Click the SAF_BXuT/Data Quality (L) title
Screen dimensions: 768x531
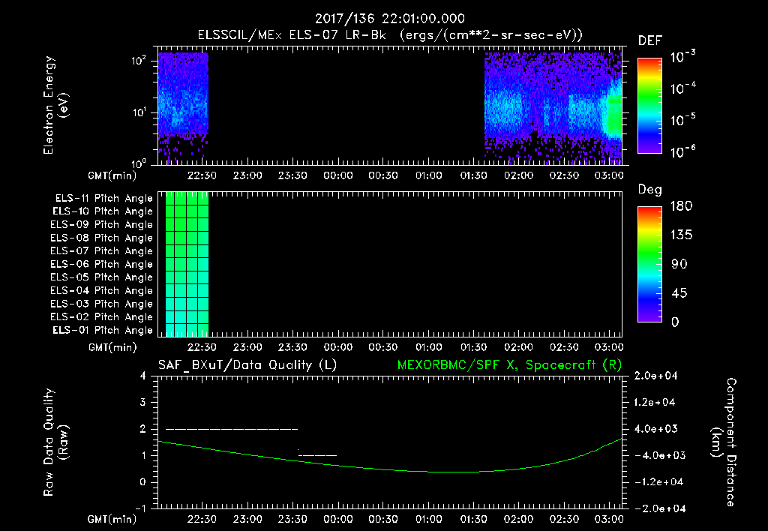(247, 365)
